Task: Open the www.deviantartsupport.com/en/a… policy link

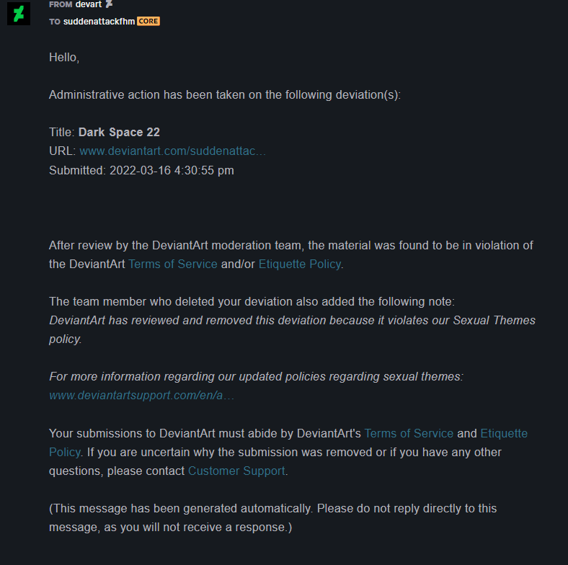Action: 141,395
